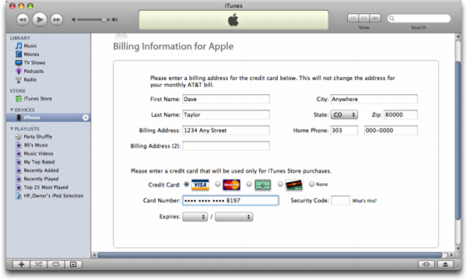Eject the iPhone with the eject icon
This screenshot has height=280, width=467.
pos(86,117)
